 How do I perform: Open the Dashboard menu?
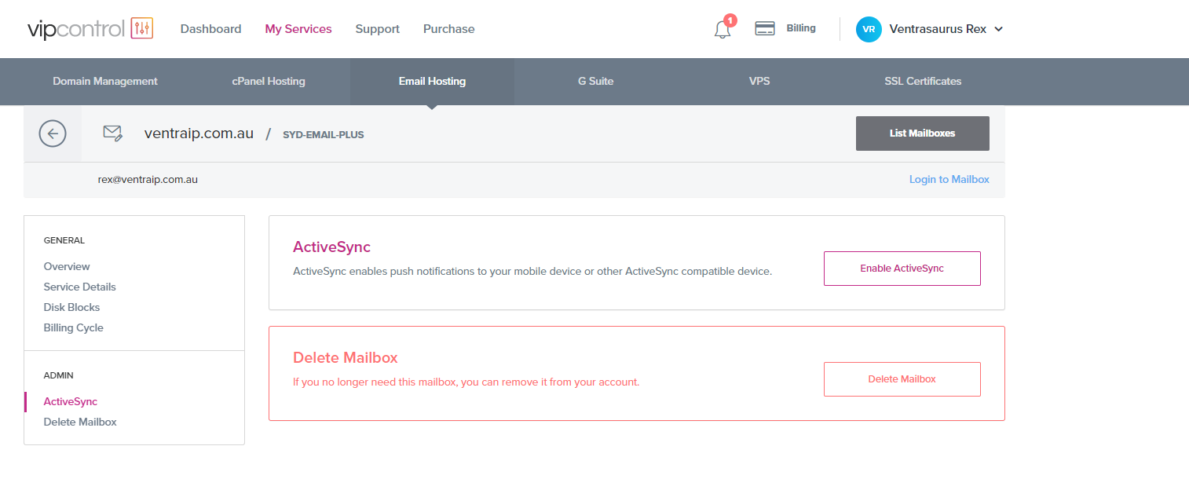coord(211,29)
